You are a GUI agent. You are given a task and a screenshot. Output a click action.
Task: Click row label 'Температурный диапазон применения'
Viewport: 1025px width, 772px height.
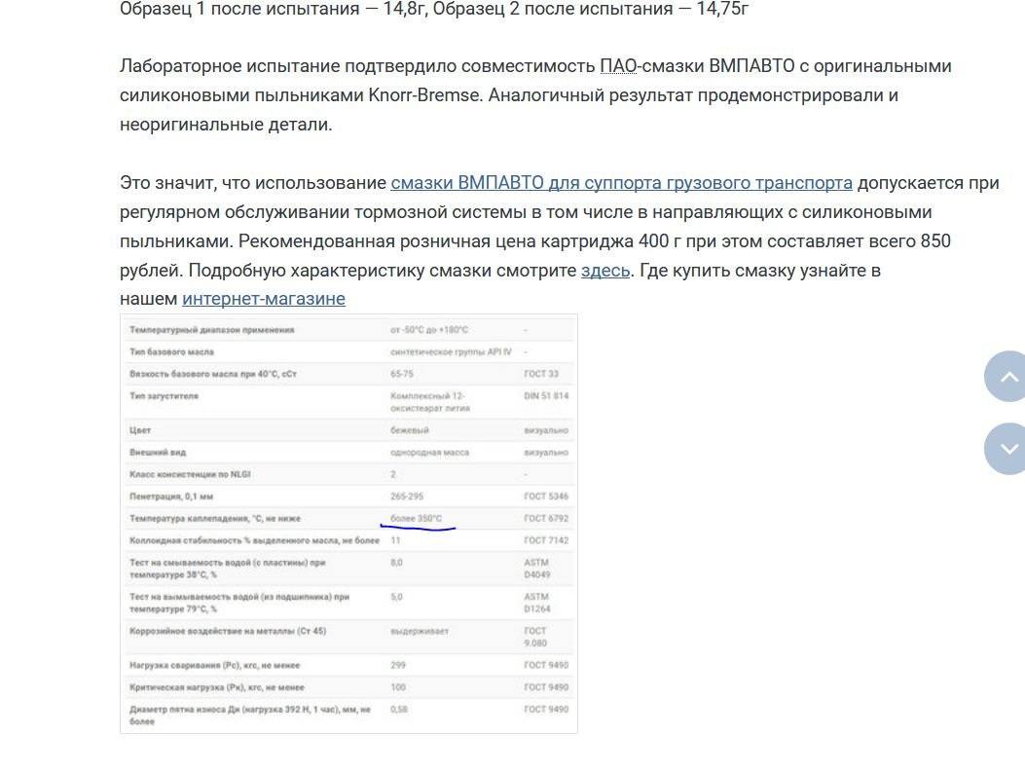(x=212, y=330)
